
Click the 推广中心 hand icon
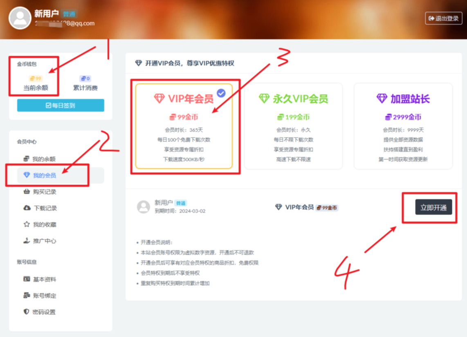point(27,241)
